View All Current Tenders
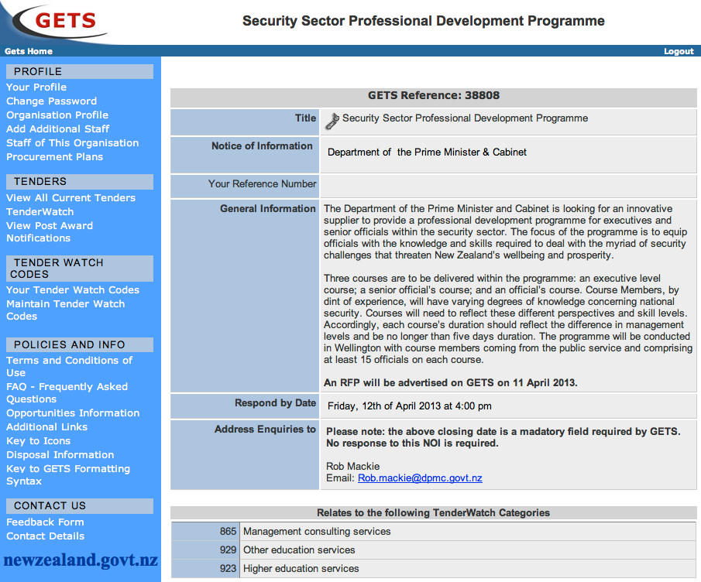 (70, 198)
